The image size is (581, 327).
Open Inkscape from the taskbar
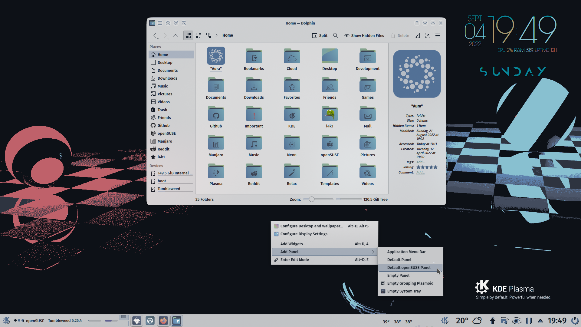click(137, 321)
